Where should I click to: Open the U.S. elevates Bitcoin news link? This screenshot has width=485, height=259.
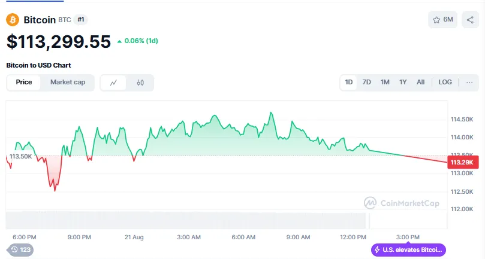click(x=413, y=249)
